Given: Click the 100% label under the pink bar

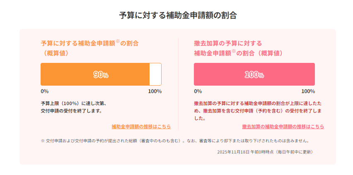Looking at the screenshot, I should [308, 91].
